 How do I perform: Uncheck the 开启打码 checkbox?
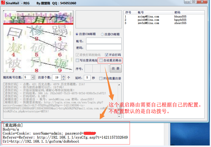tap(107, 55)
